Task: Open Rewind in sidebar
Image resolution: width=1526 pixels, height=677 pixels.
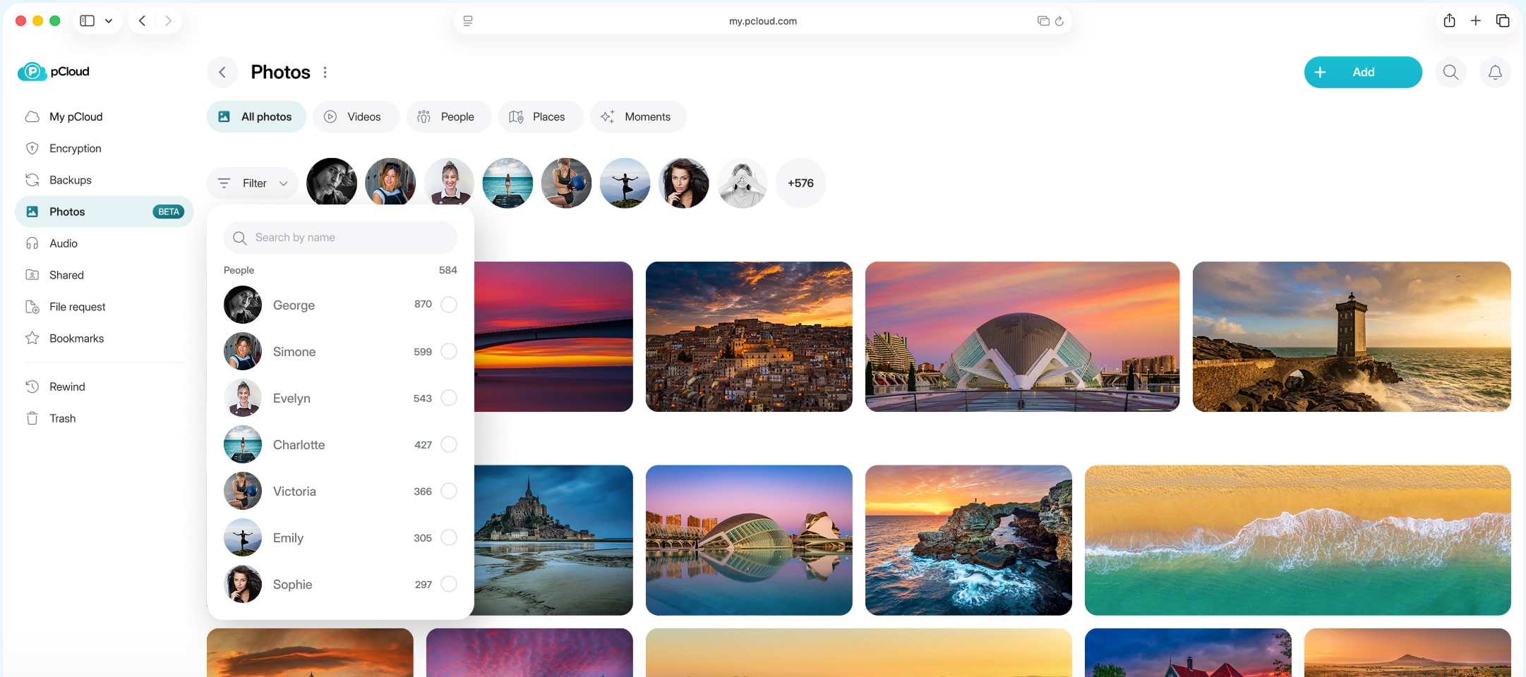Action: (x=104, y=386)
